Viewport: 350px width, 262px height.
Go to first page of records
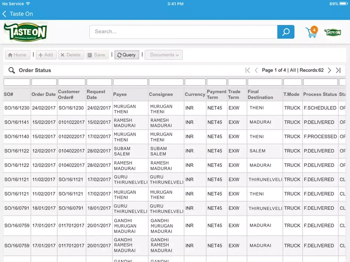click(x=247, y=70)
